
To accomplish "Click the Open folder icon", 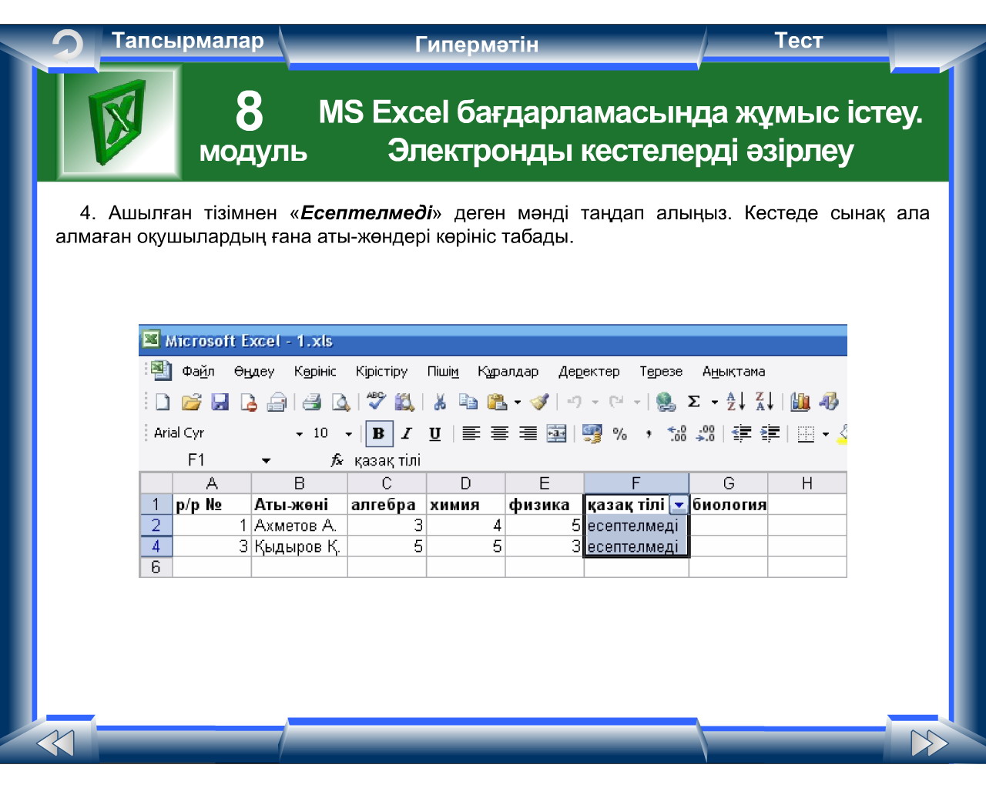I will pos(191,402).
